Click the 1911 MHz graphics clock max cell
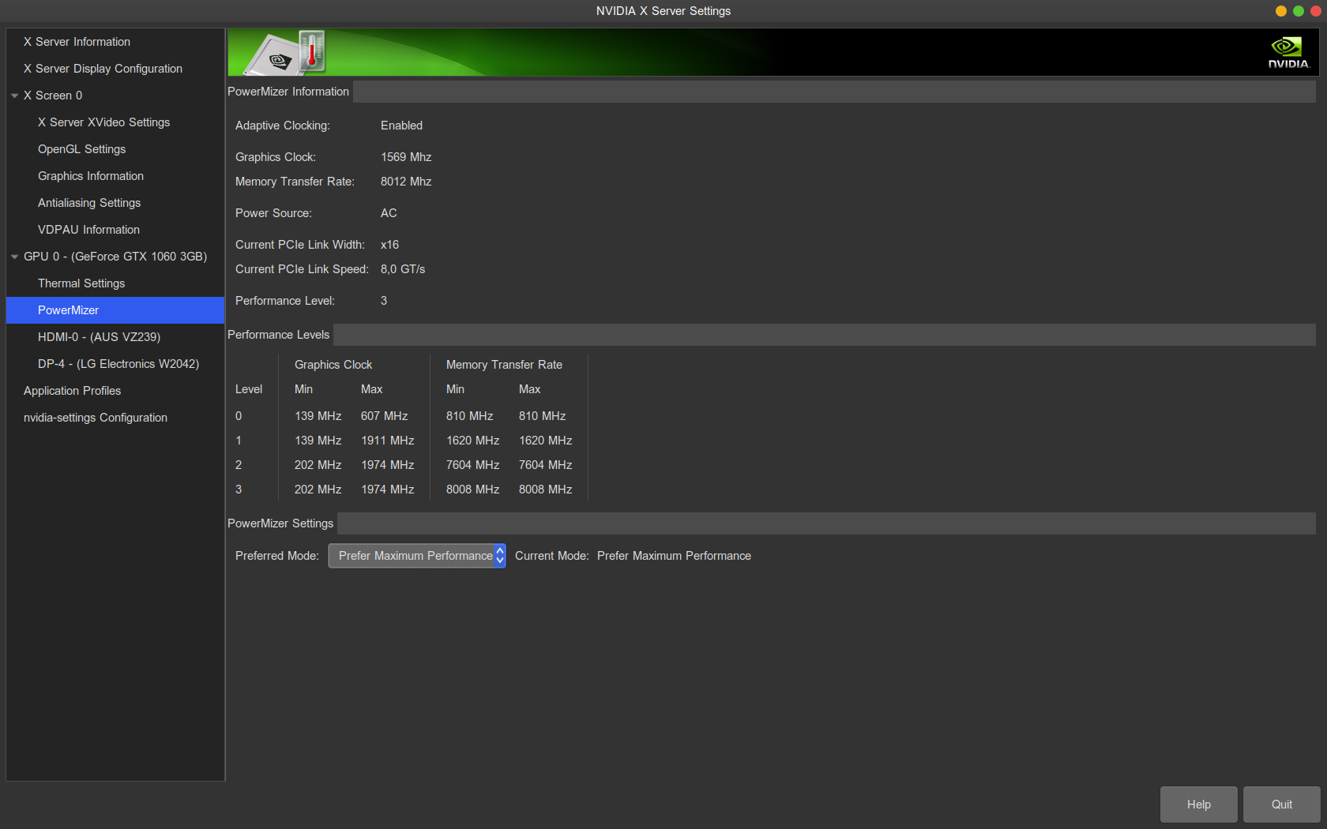The image size is (1327, 829). [x=388, y=441]
